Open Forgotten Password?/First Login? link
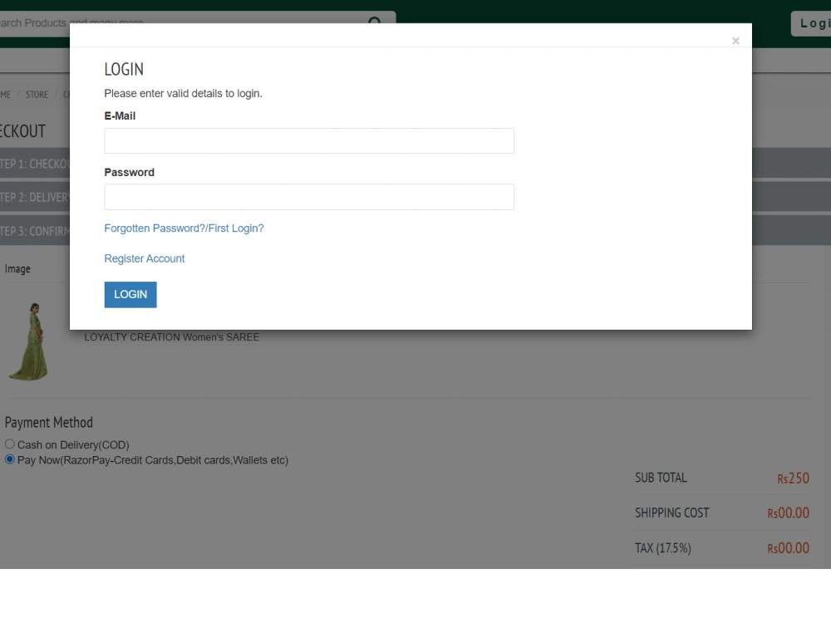The image size is (831, 623). coord(184,228)
